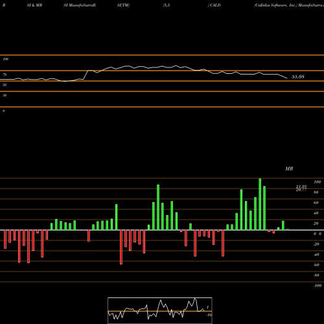The image size is (324, 324).
Task: Click the ') CALD' ticker symbol text
Action: pyautogui.click(x=214, y=5)
